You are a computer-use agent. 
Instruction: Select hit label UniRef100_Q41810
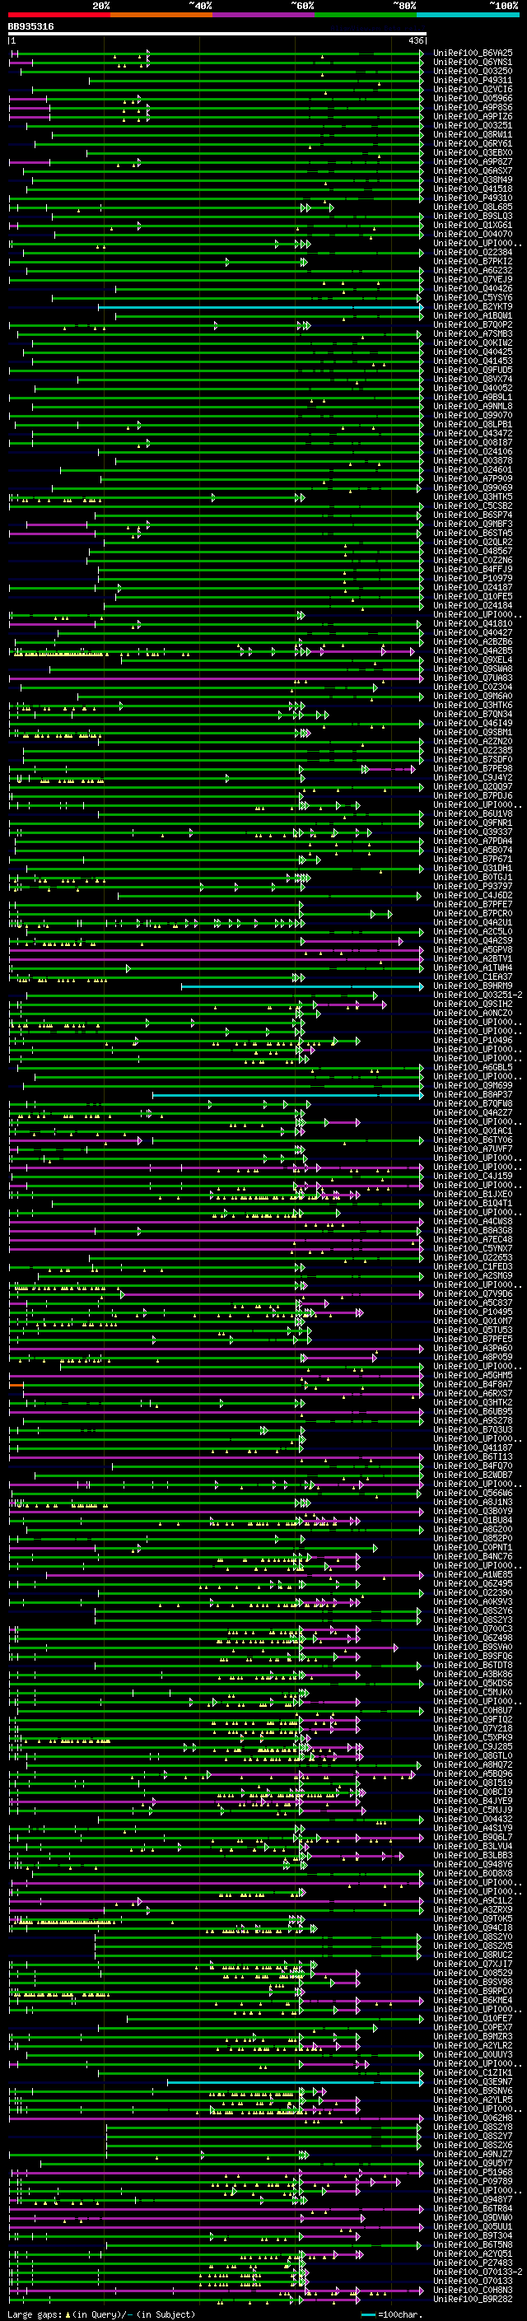click(x=473, y=623)
